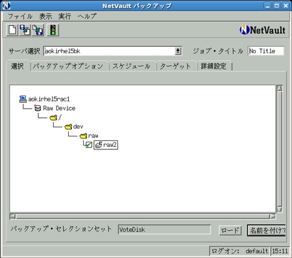Click the No Title job title field
Screen dimensions: 292x258
click(x=265, y=51)
